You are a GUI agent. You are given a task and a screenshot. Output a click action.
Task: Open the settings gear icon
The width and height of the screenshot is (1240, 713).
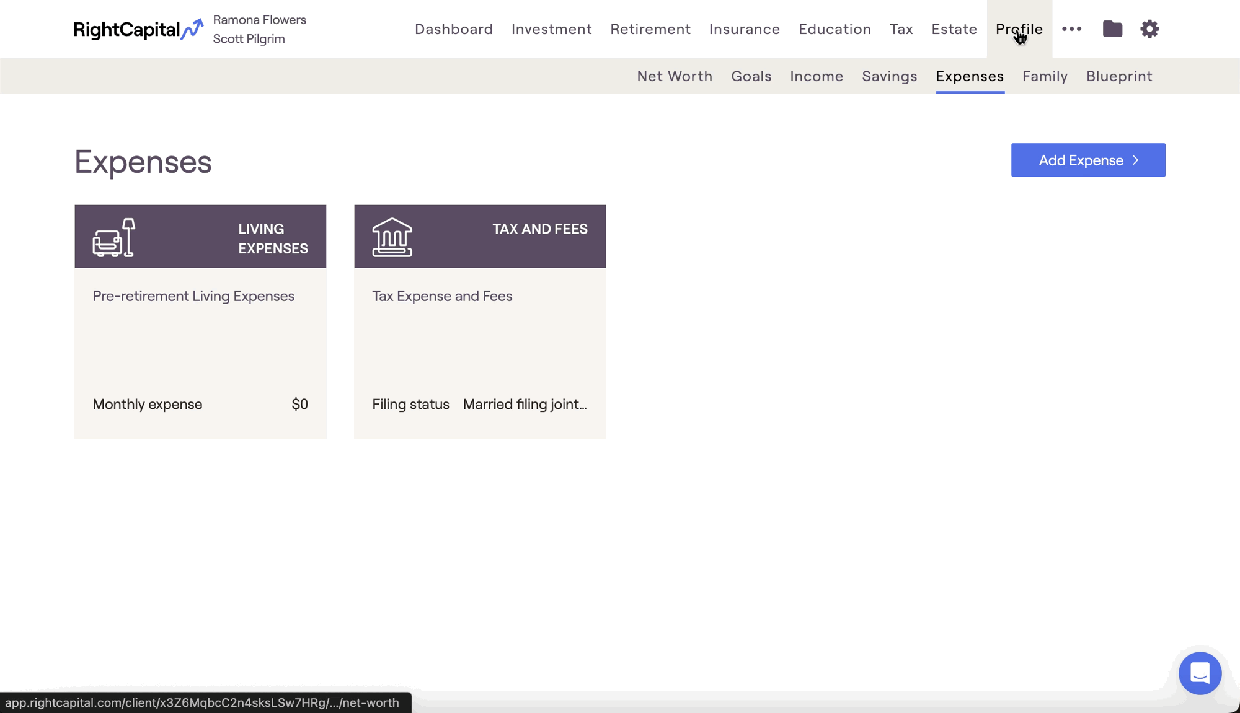point(1149,29)
